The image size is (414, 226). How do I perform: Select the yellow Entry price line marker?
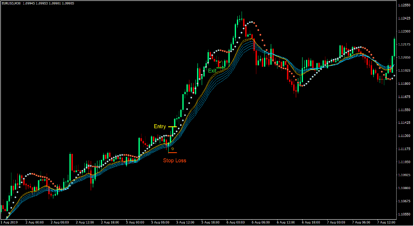pyautogui.click(x=172, y=127)
